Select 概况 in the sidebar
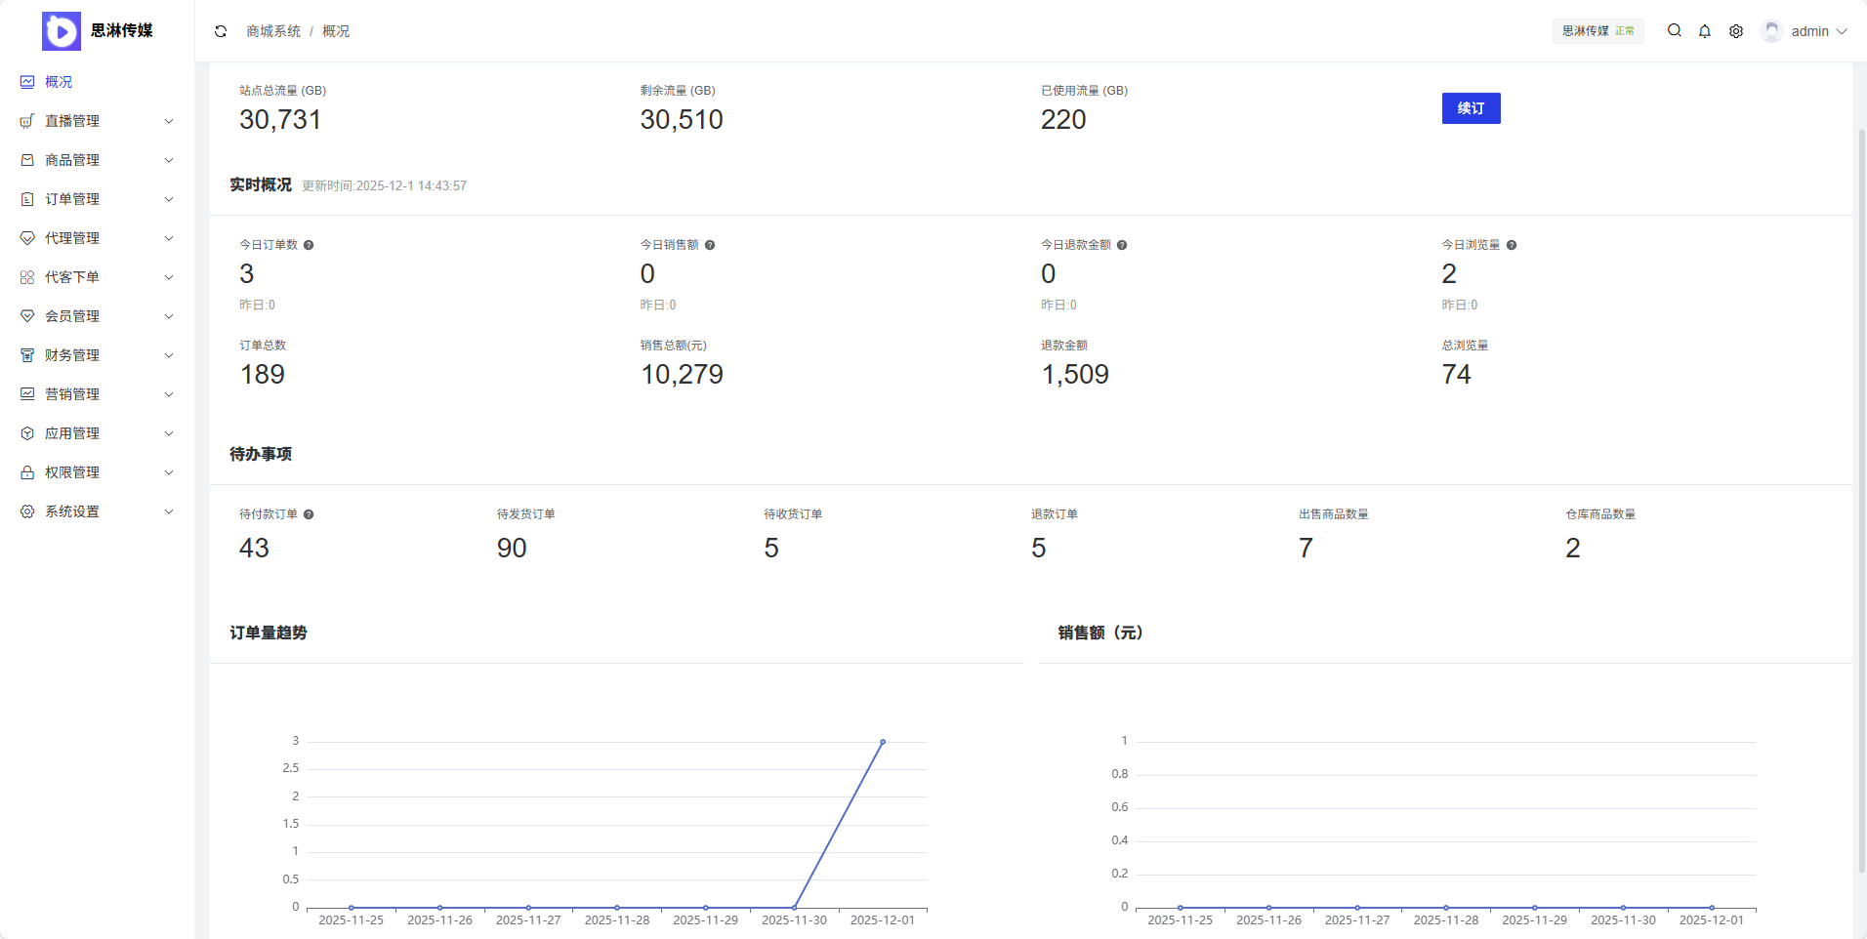Screen dimensions: 1867x939 59,82
